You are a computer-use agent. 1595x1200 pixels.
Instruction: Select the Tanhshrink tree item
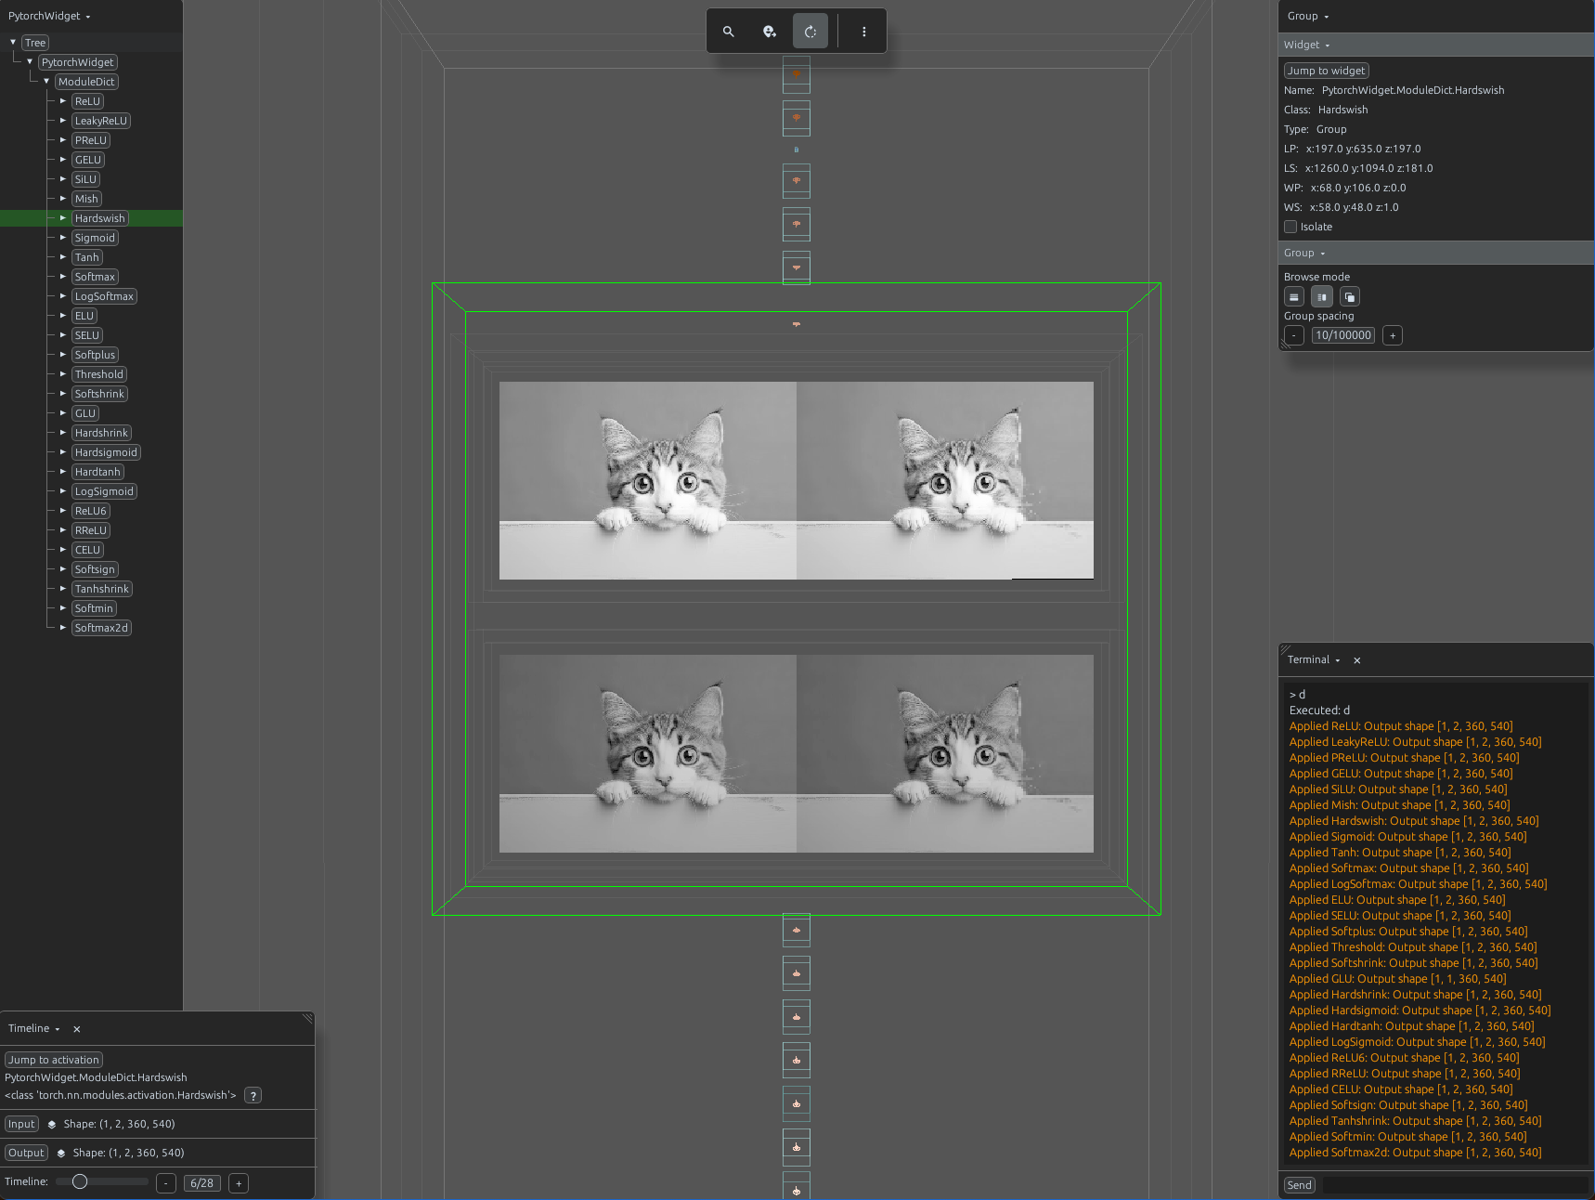[102, 589]
